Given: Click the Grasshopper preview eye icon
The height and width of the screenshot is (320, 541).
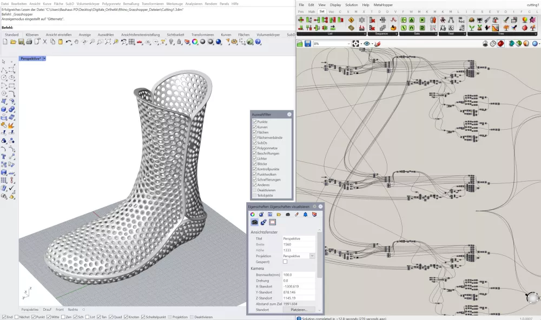Looking at the screenshot, I should coord(367,44).
